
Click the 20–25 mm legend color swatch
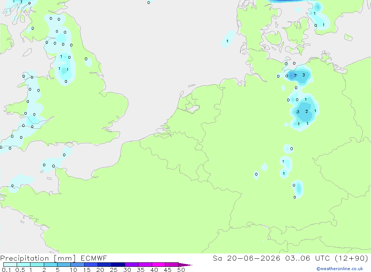coord(105,265)
